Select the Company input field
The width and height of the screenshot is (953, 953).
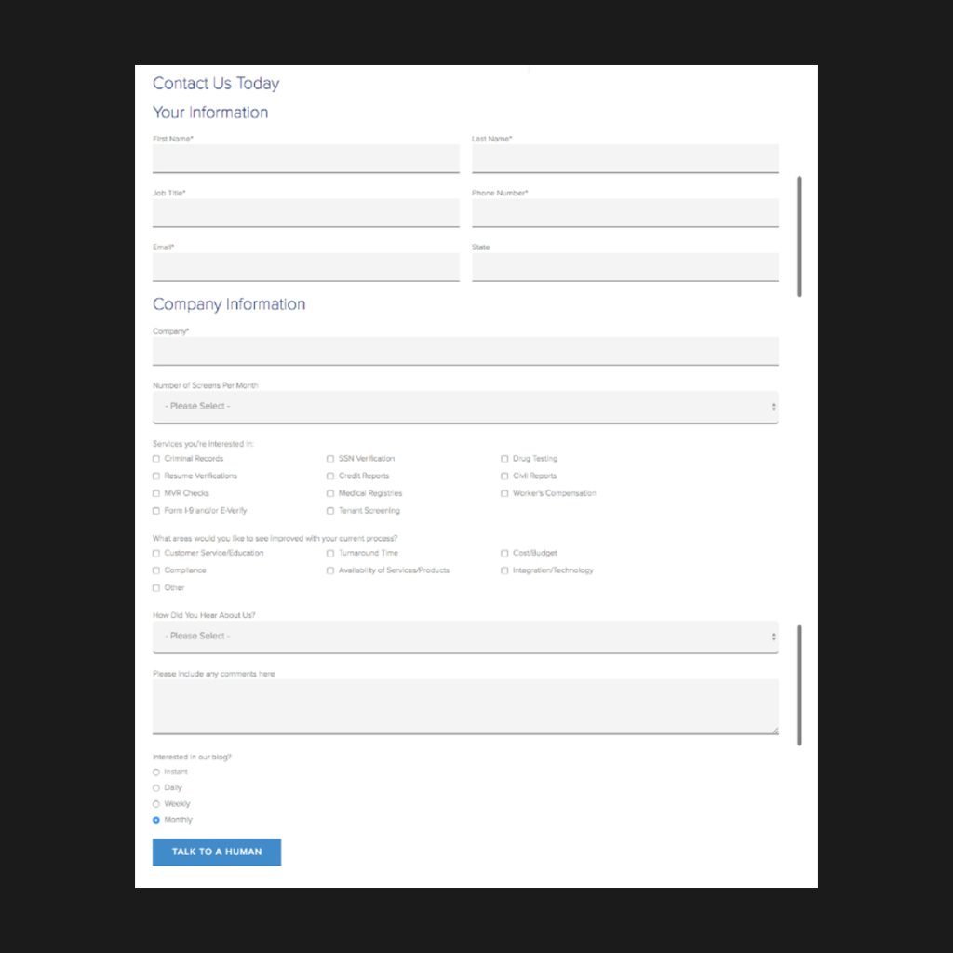pyautogui.click(x=465, y=351)
